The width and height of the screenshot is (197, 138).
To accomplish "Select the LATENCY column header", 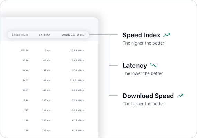I will pos(45,35).
